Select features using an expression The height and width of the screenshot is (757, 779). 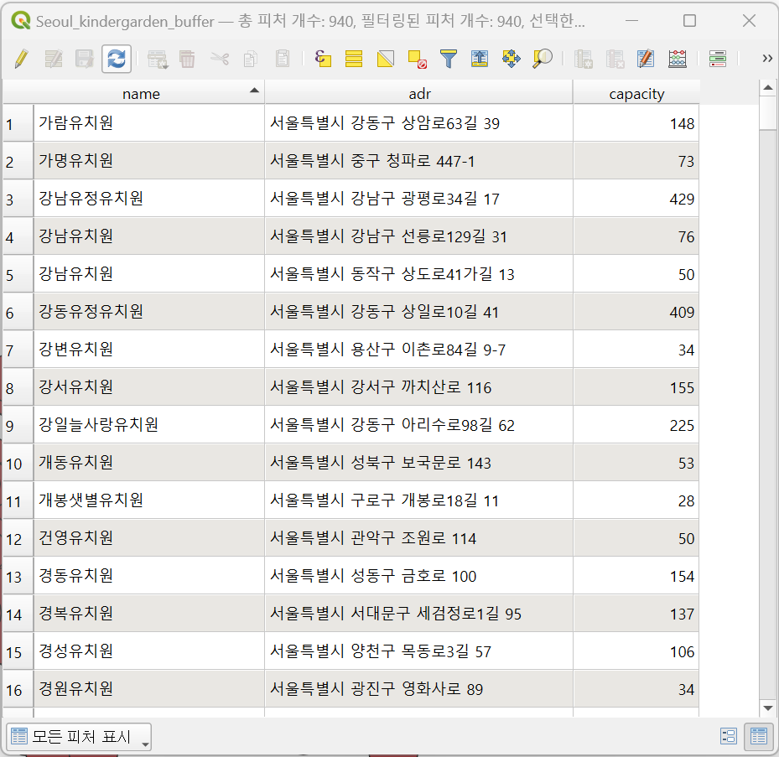323,60
